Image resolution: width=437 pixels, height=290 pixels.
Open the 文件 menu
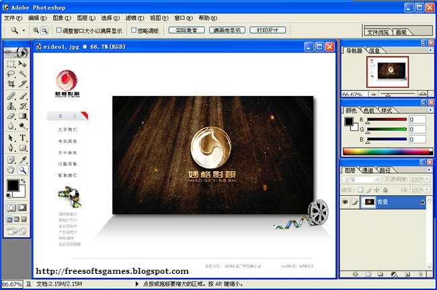click(13, 18)
